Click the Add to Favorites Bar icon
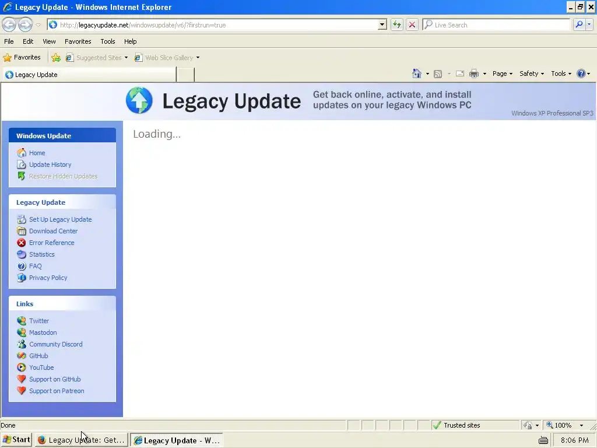 56,58
